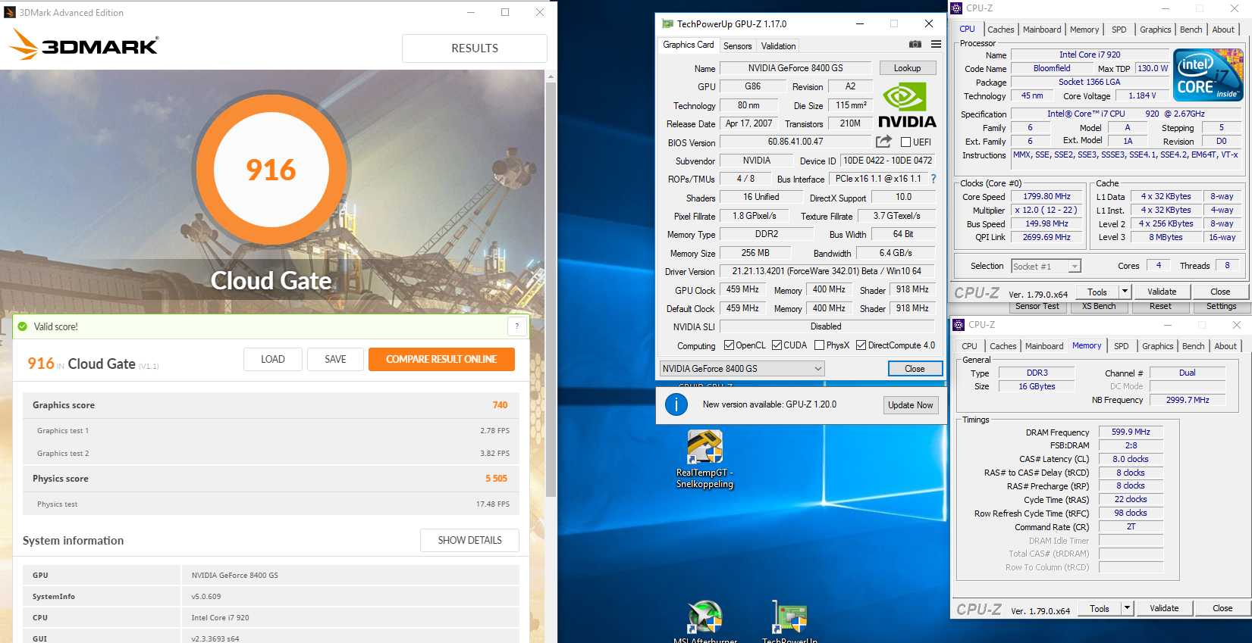Viewport: 1252px width, 643px height.
Task: Click Validate in the bottom CPU-Z window
Action: [1164, 608]
